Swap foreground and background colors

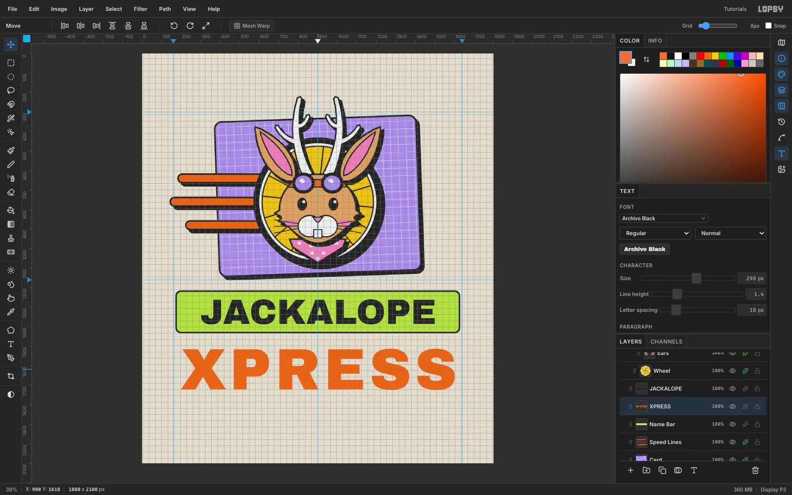point(646,59)
